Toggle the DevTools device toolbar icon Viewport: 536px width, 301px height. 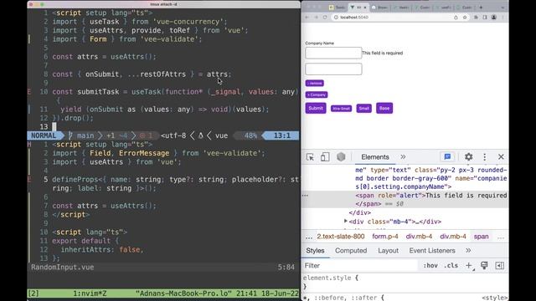click(325, 157)
